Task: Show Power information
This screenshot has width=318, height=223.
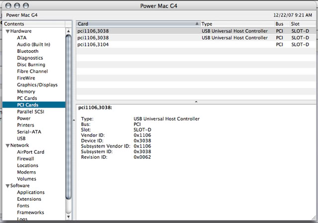Action: tap(24, 118)
